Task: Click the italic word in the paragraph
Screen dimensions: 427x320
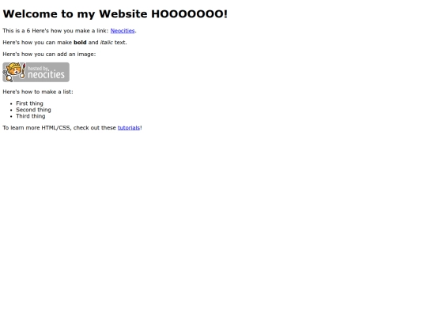Action: pos(107,43)
